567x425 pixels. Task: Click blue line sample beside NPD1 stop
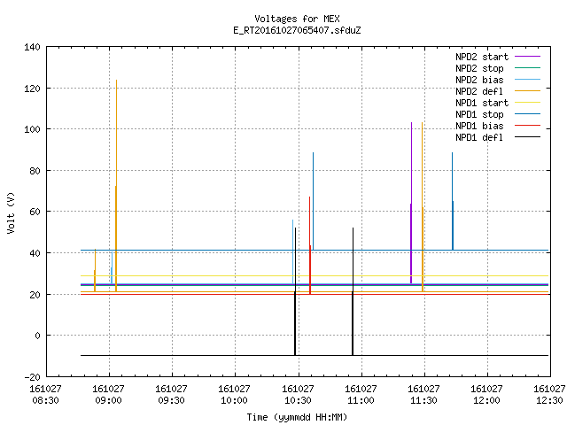527,114
